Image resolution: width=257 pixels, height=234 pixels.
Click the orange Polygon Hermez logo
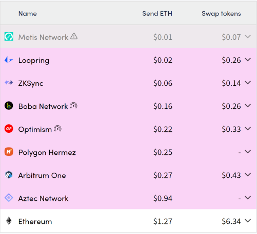(9, 152)
